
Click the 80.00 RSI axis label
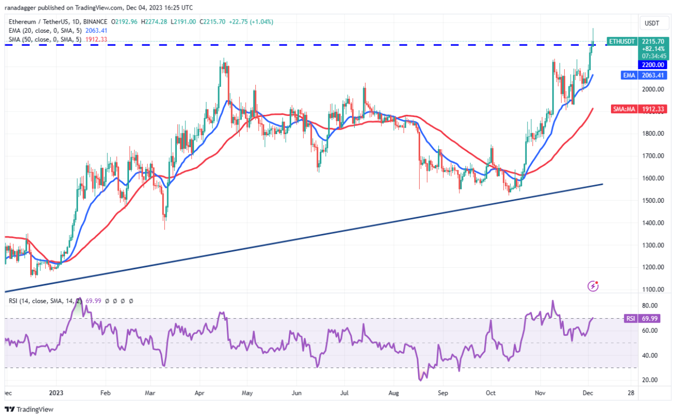649,306
